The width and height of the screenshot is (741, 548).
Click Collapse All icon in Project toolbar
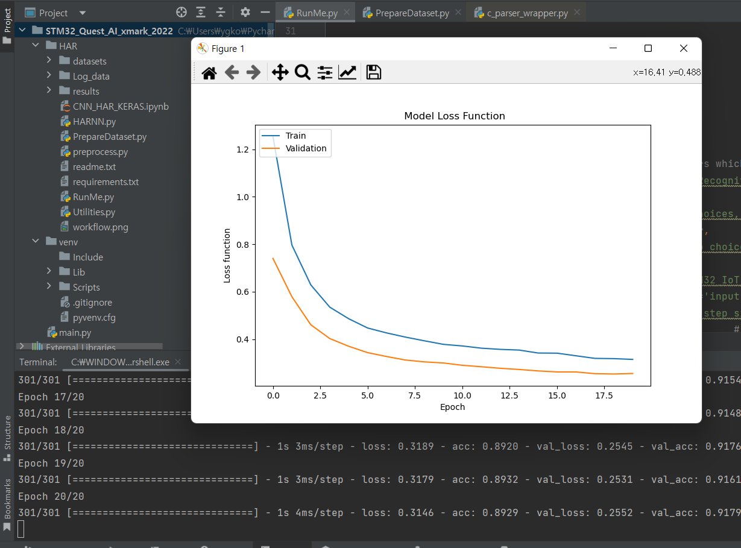221,12
